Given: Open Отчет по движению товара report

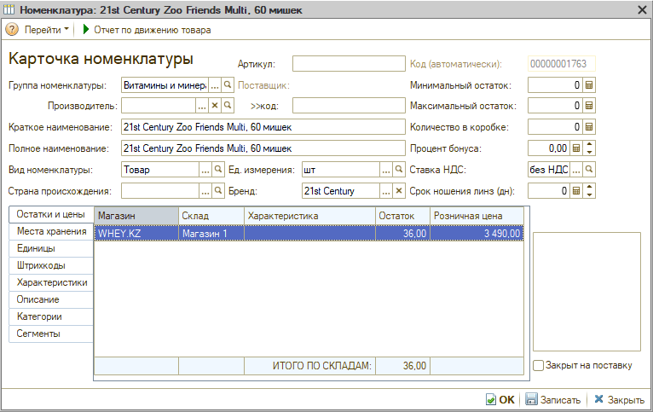Looking at the screenshot, I should (147, 30).
